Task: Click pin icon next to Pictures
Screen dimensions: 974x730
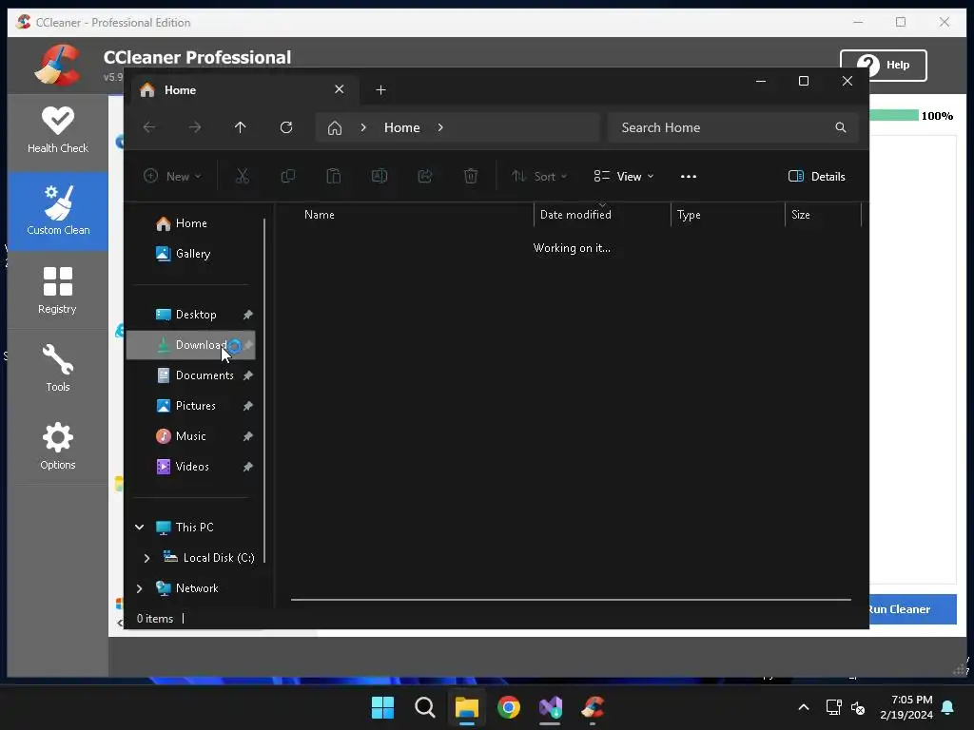Action: click(248, 406)
